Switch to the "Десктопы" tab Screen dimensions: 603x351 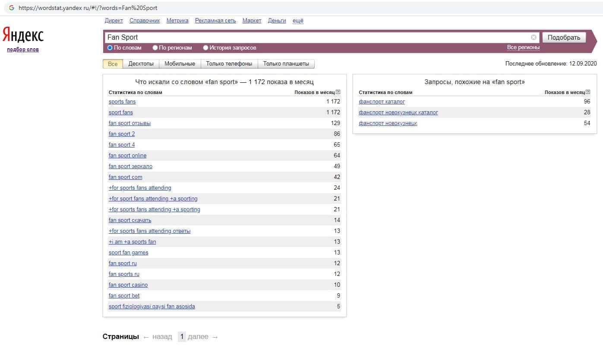click(x=141, y=64)
